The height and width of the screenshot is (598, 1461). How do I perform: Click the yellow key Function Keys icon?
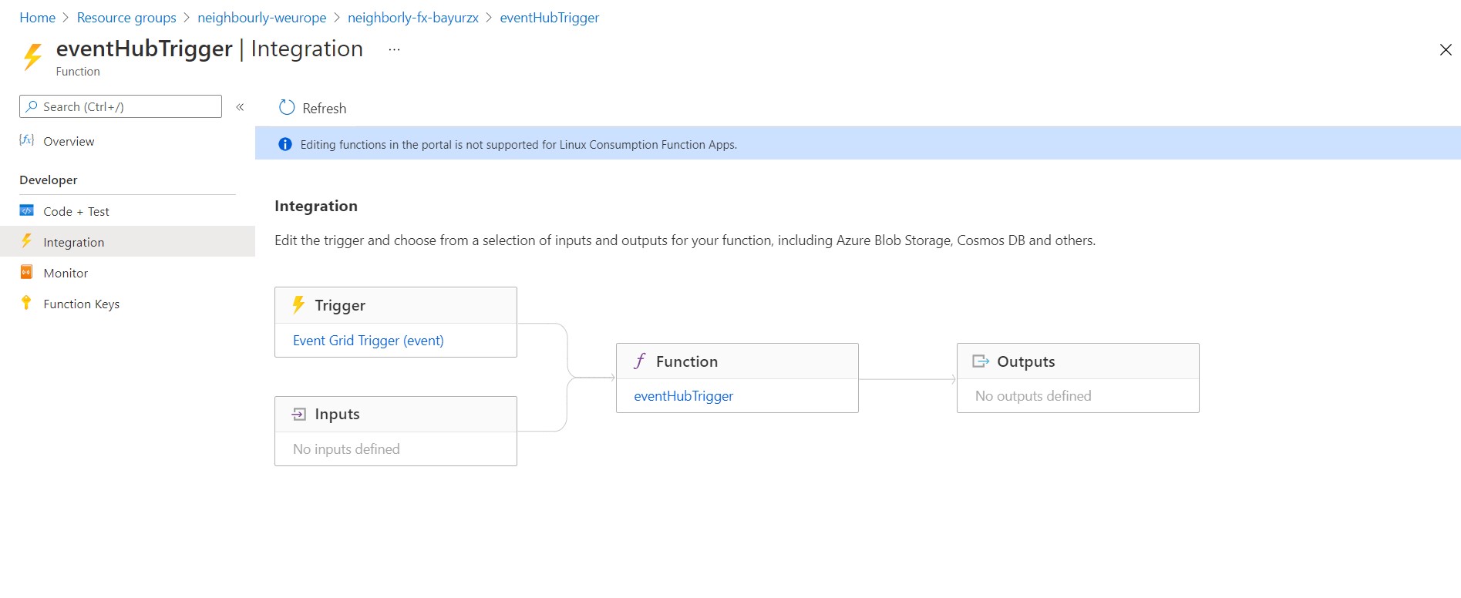pos(26,303)
